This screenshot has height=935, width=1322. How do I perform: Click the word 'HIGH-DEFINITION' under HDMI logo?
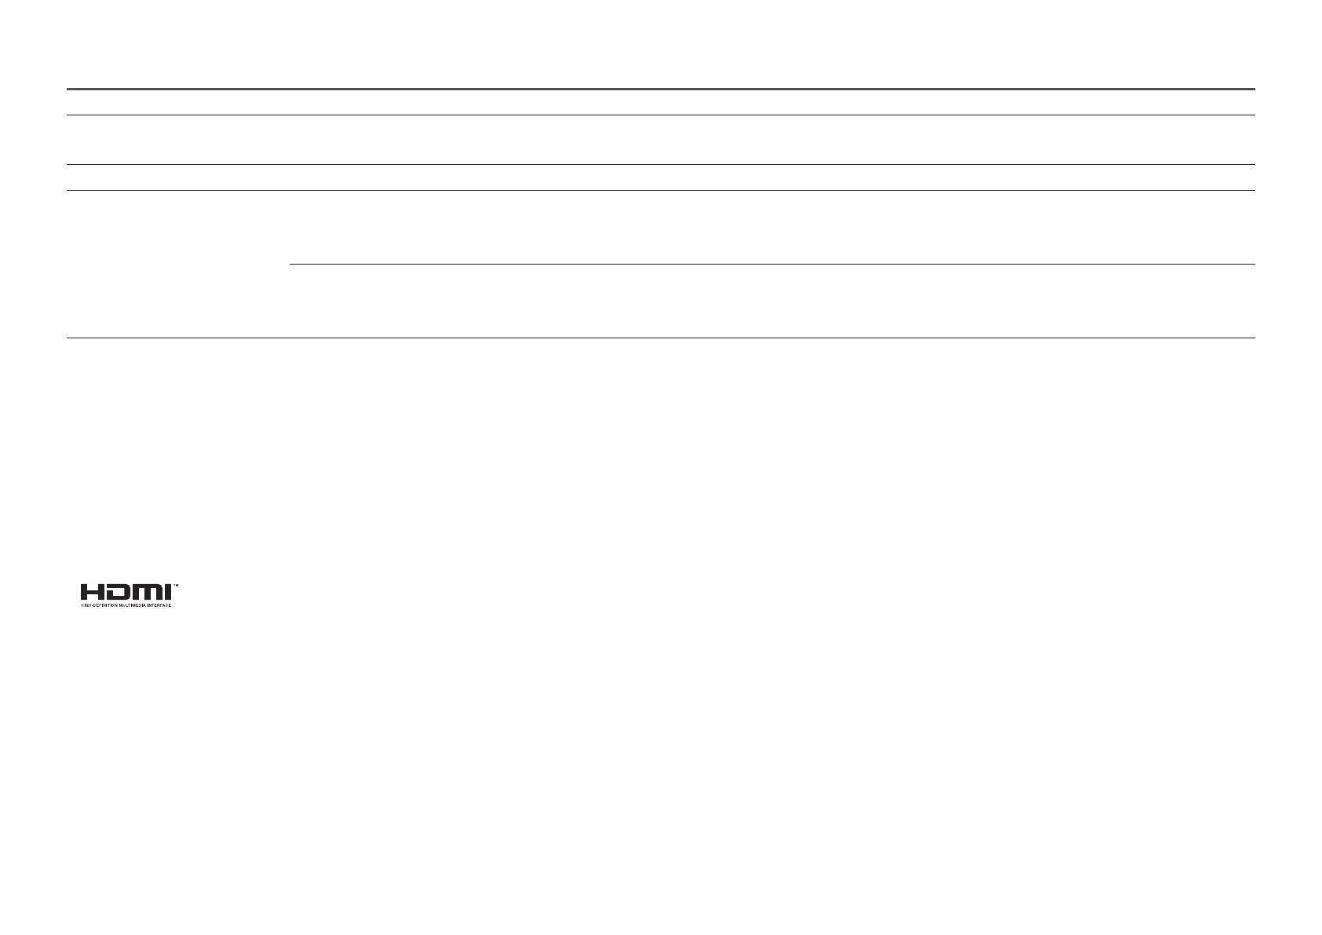pos(99,605)
